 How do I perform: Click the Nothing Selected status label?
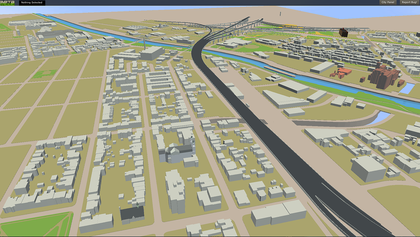(32, 3)
